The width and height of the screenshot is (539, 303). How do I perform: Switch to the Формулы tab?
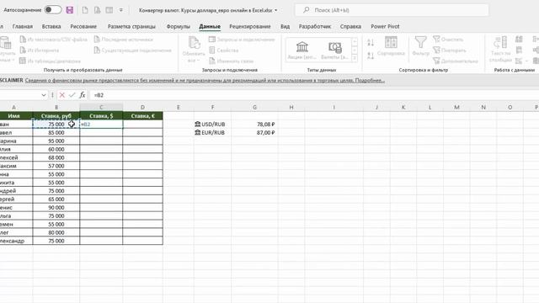[178, 26]
